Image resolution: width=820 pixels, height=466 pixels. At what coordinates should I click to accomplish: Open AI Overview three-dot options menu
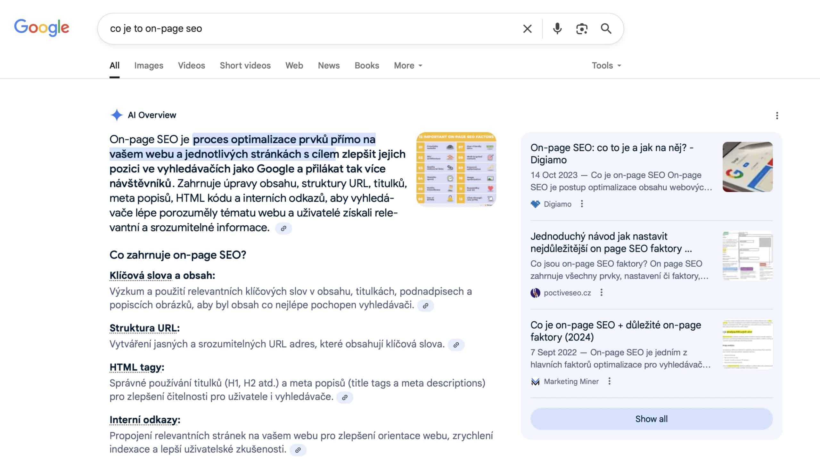(777, 116)
